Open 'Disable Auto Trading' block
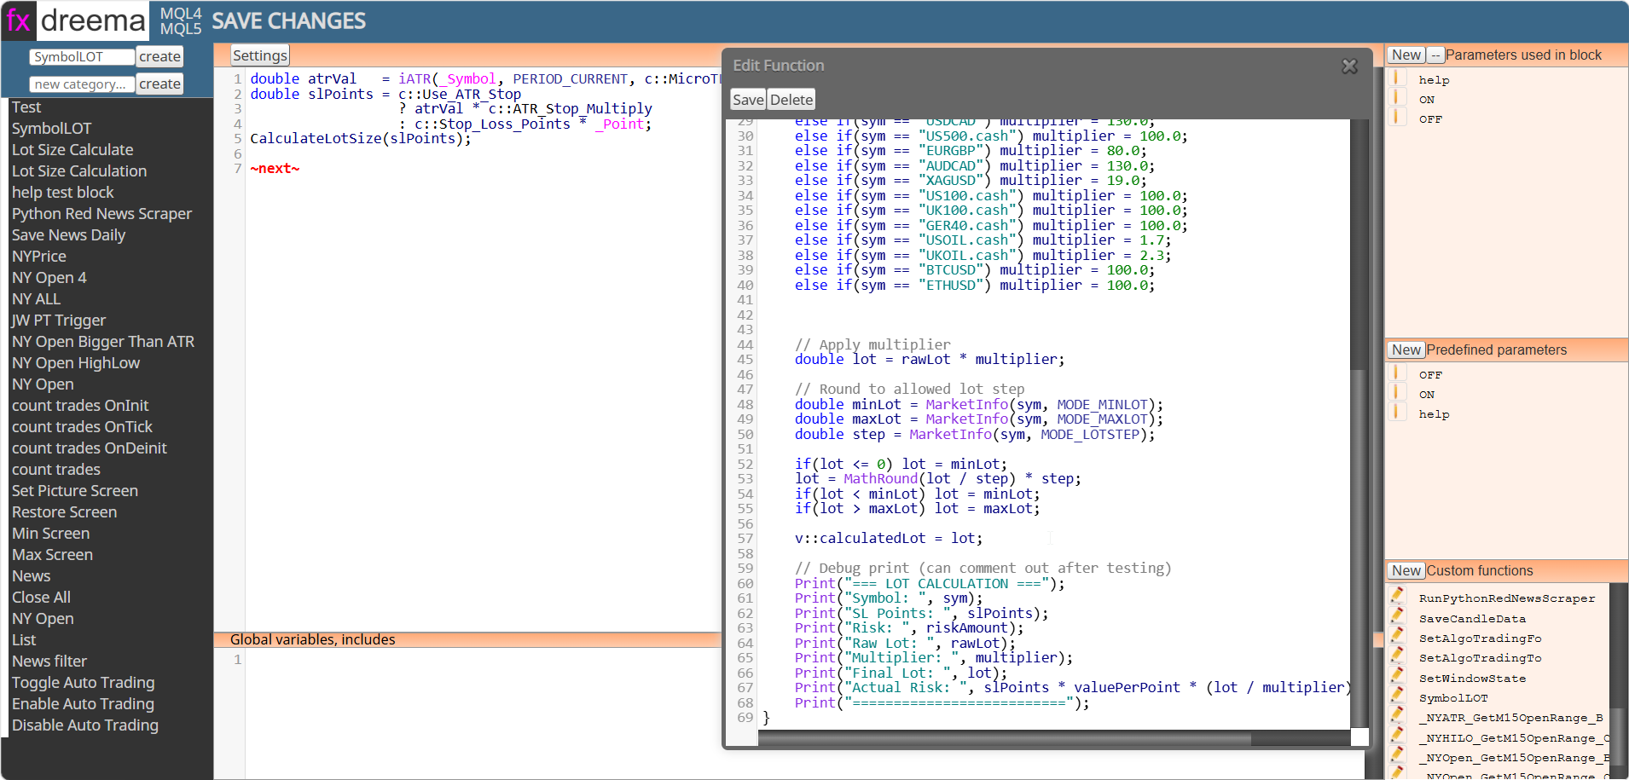 click(85, 725)
